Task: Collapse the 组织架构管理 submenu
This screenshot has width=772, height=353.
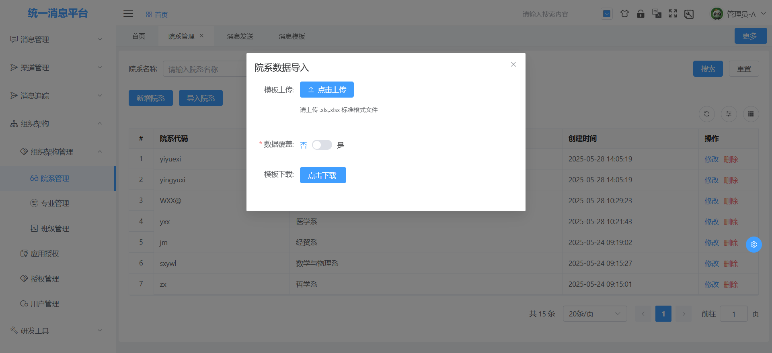Action: click(58, 152)
